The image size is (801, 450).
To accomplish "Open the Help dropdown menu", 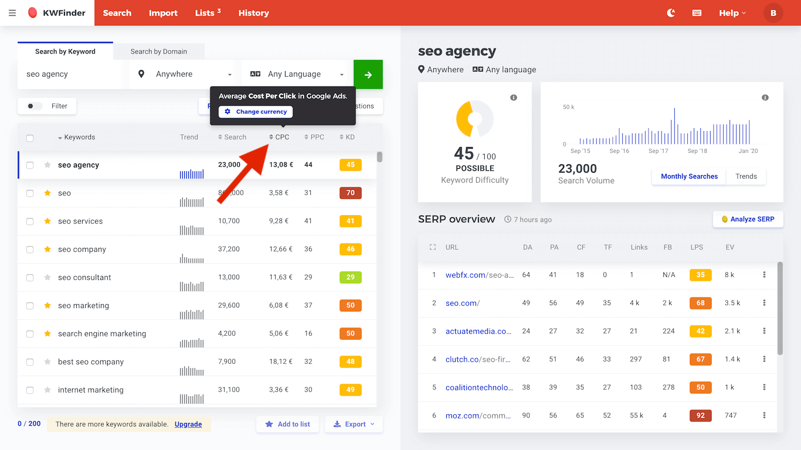I will click(x=732, y=13).
